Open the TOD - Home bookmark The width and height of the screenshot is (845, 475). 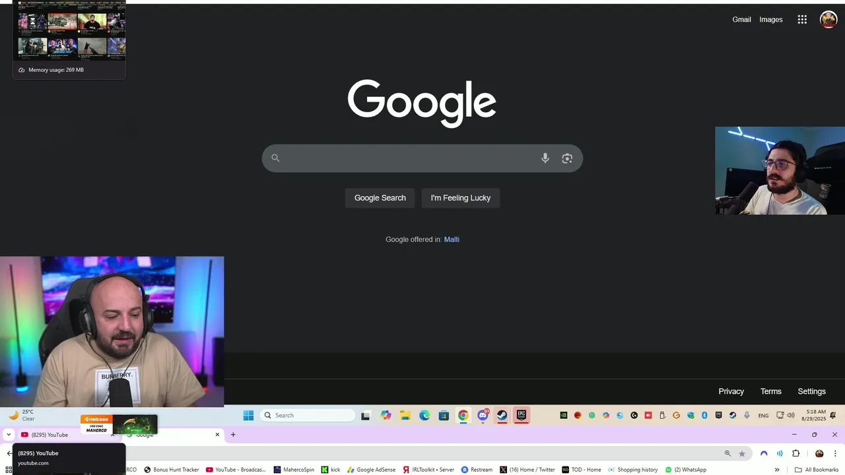pos(582,470)
